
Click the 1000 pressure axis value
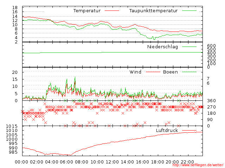point(12,139)
